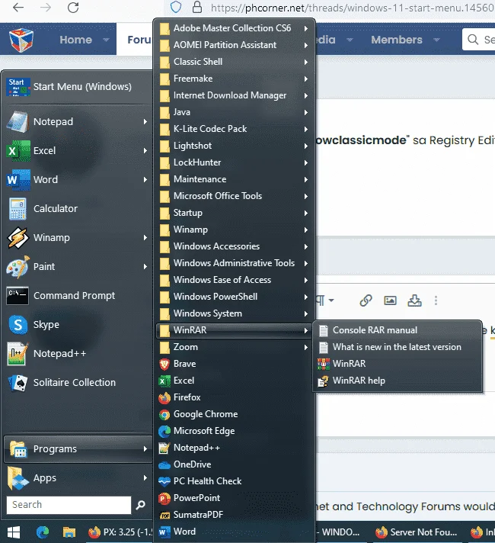495x543 pixels.
Task: Open Word in the pinned start list
Action: (78, 179)
